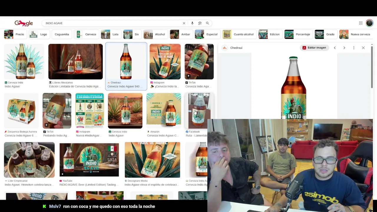Viewport: 377px width, 212px height.
Task: Open the Líder Empresarial ice bucket thumbnail
Action: pyautogui.click(x=29, y=160)
